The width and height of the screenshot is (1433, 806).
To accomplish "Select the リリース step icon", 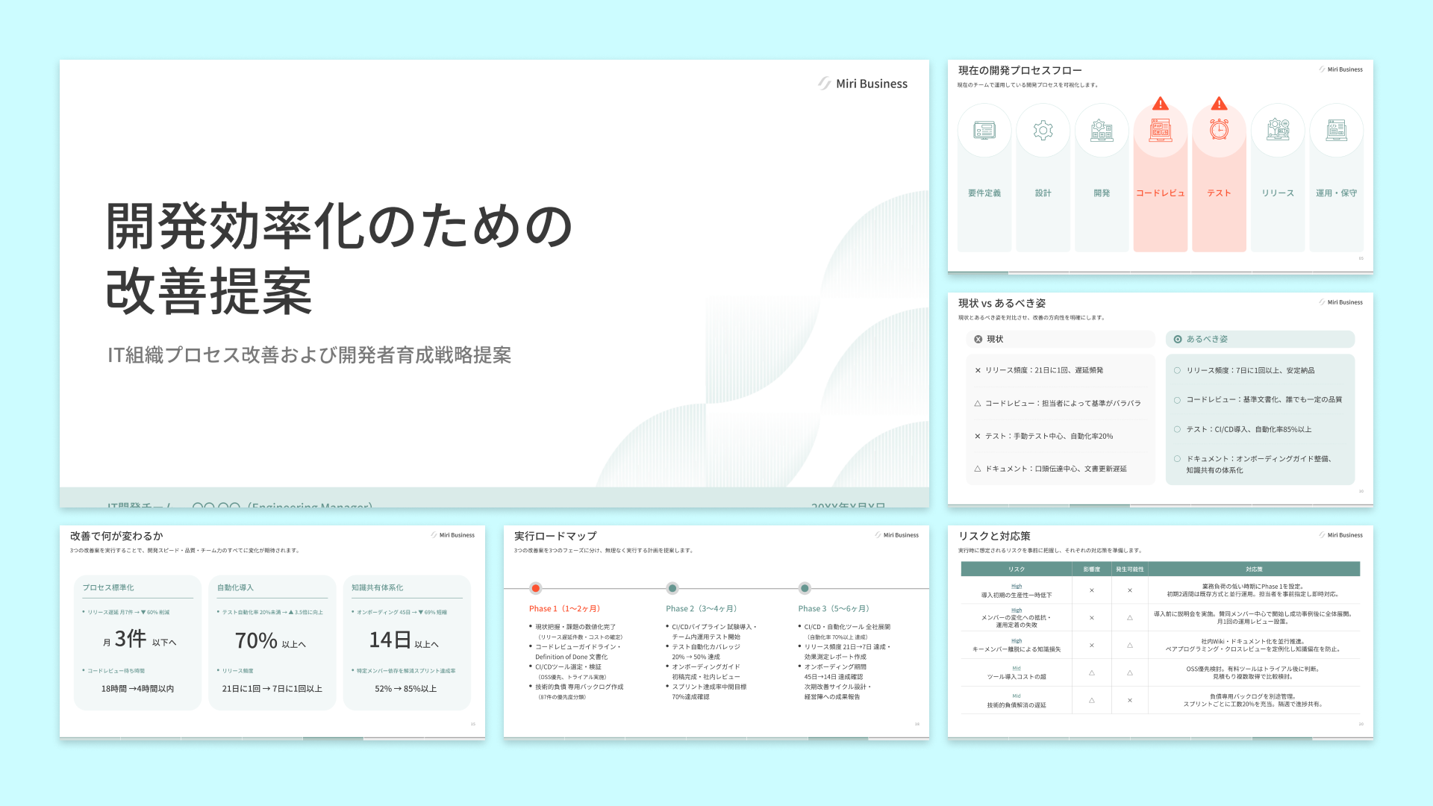I will click(x=1278, y=131).
